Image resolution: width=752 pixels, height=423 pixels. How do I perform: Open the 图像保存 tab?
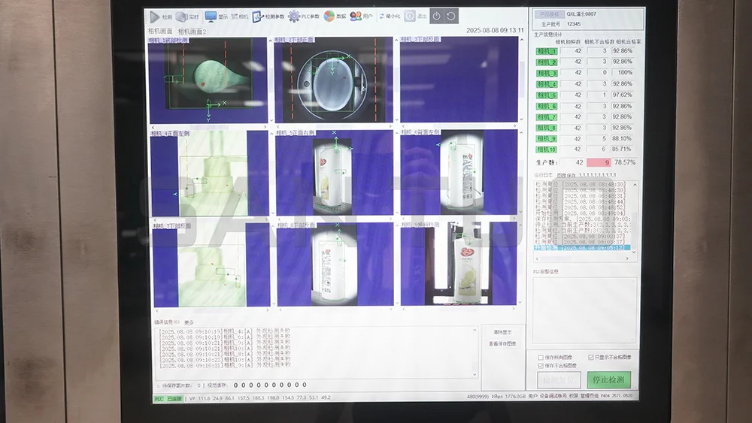click(x=566, y=175)
